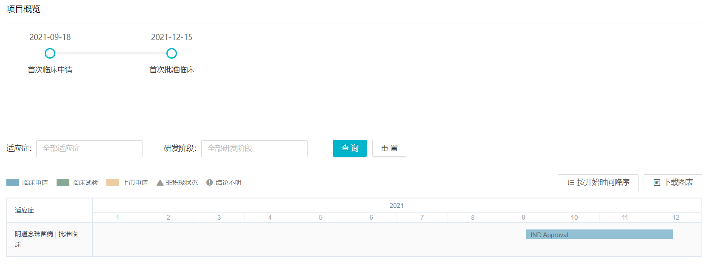This screenshot has height=266, width=710.
Task: Toggle the 临床申请 blue legend swatch
Action: [x=13, y=183]
